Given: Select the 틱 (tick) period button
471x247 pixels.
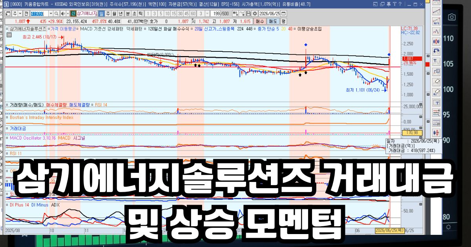Looking at the screenshot, I should click(141, 13).
